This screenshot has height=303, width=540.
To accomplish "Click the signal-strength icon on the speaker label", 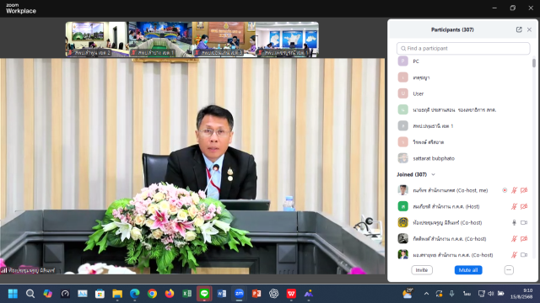I will [3, 270].
